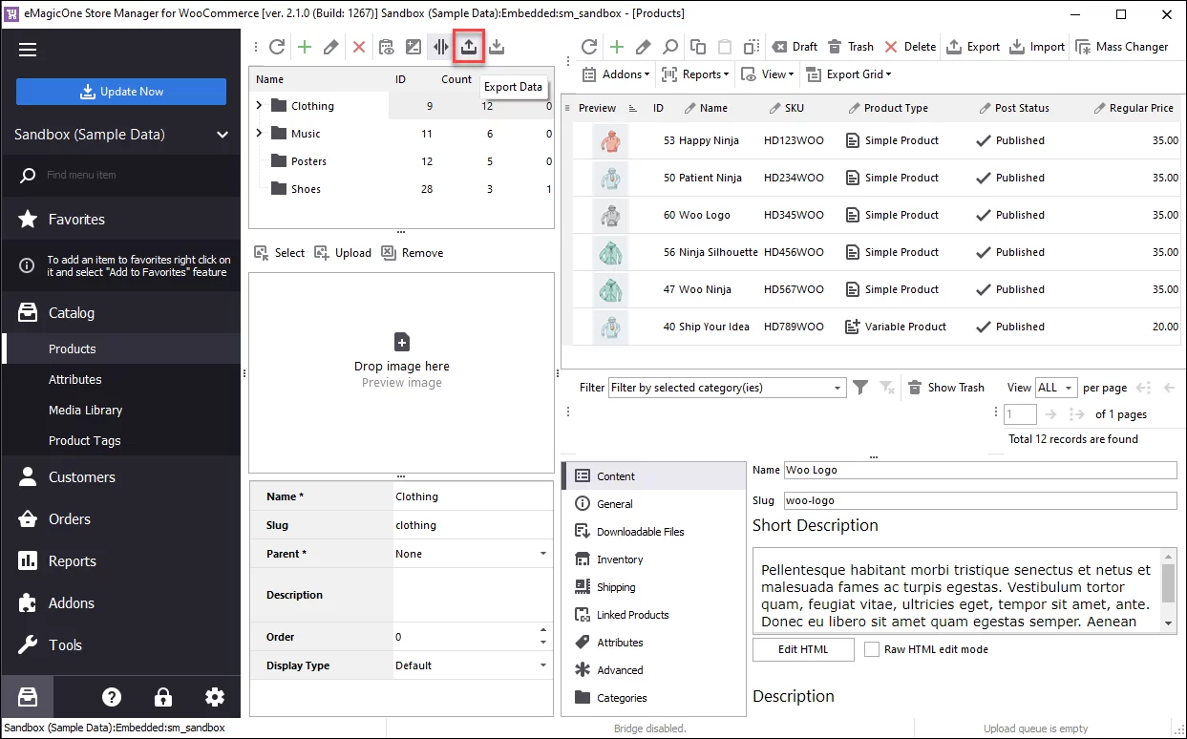Click the red X delete category icon

[x=359, y=47]
